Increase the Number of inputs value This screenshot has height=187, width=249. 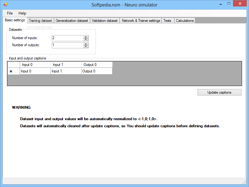(86, 37)
